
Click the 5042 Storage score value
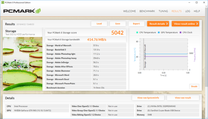click(117, 33)
